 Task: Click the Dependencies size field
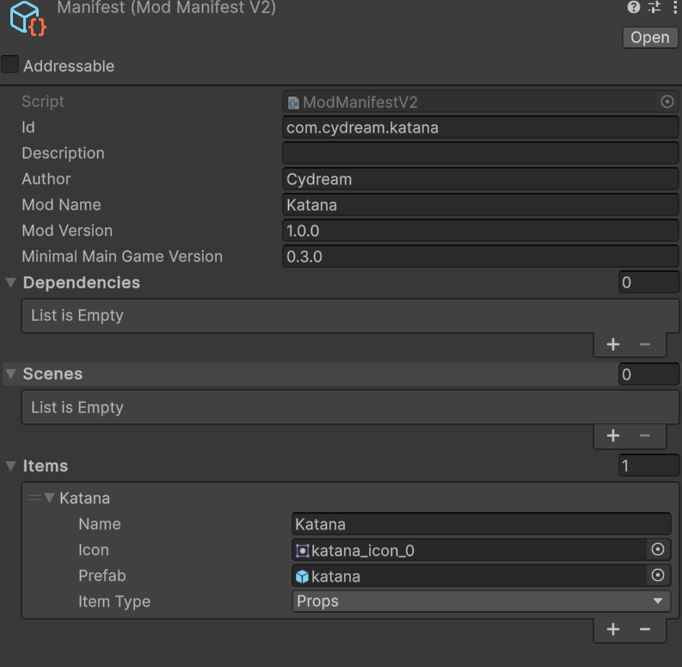tap(648, 282)
